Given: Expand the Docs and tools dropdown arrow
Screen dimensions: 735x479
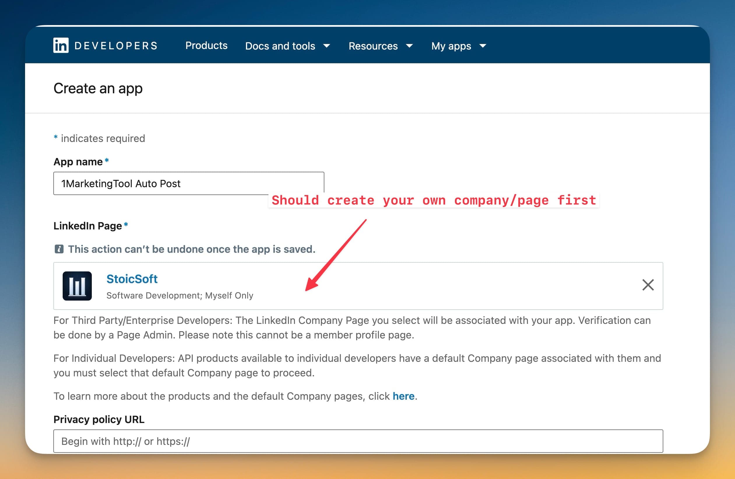Looking at the screenshot, I should click(x=326, y=46).
